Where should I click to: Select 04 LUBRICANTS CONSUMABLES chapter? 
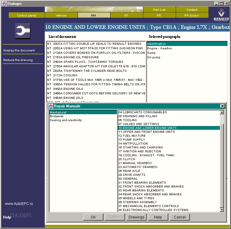169,112
